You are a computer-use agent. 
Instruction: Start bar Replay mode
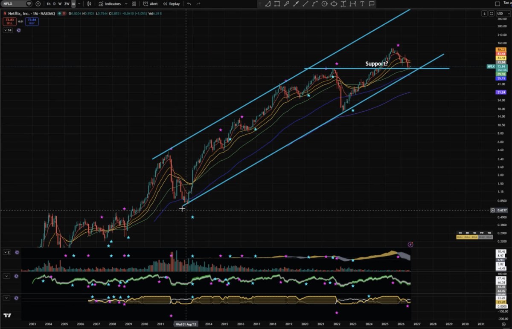point(171,4)
